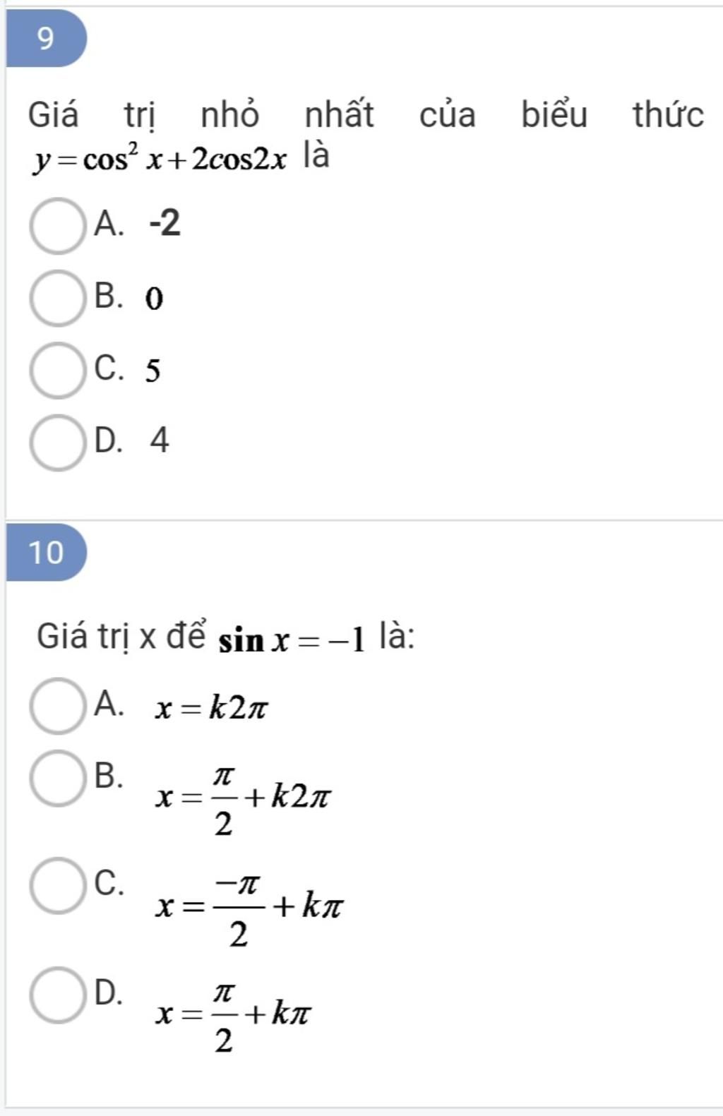Choose radio button B in question 10
This screenshot has width=723, height=1116.
57,778
